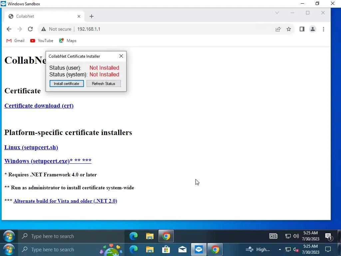Click Chrome icon in sandbox taskbar
Screen dimensions: 341x256
coord(166,236)
